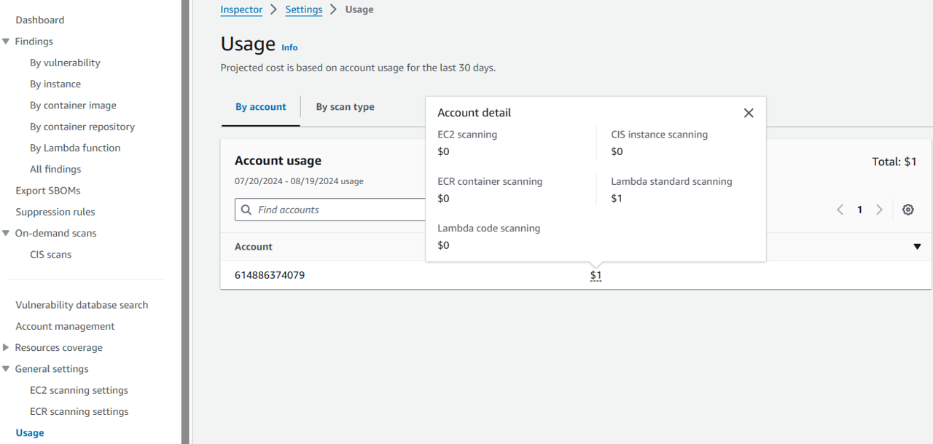The height and width of the screenshot is (444, 933).
Task: Collapse On-demand scans section
Action: click(6, 233)
